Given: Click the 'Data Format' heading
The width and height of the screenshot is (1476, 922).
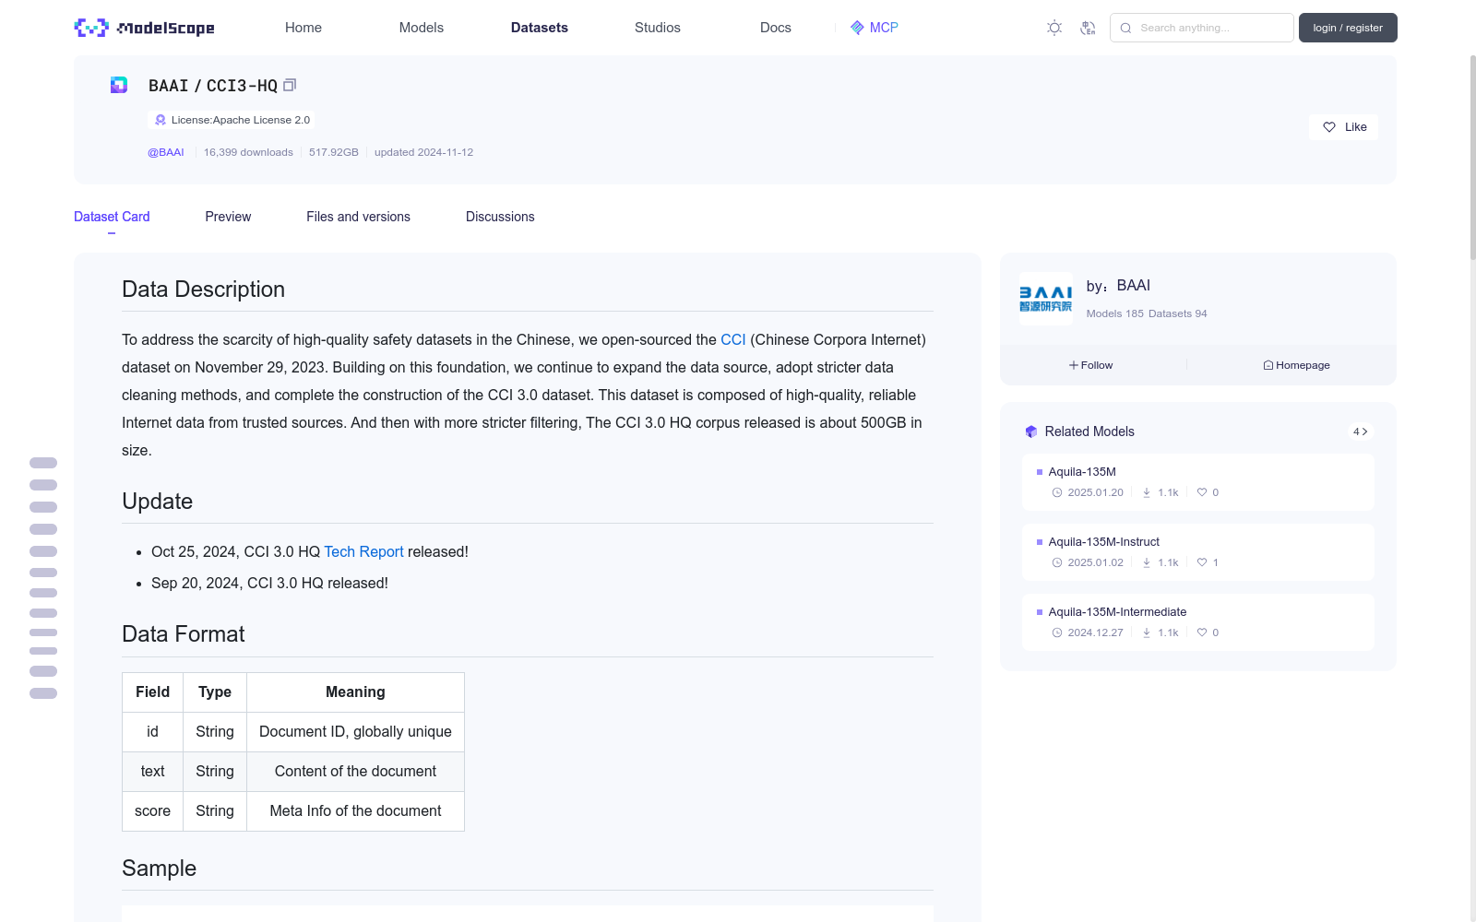Looking at the screenshot, I should point(184,634).
